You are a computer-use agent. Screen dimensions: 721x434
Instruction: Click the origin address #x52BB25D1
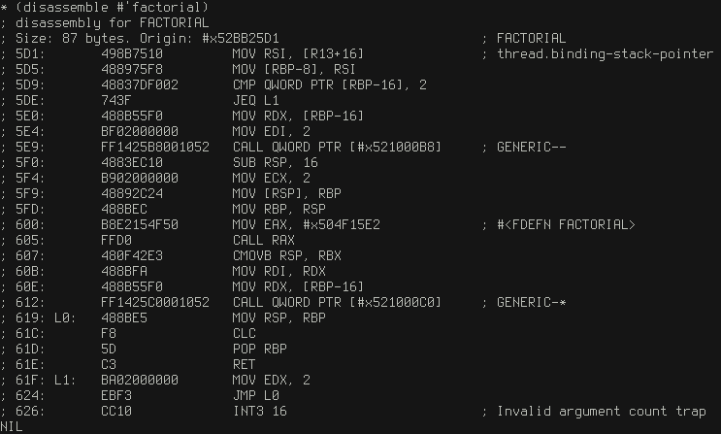pos(241,38)
